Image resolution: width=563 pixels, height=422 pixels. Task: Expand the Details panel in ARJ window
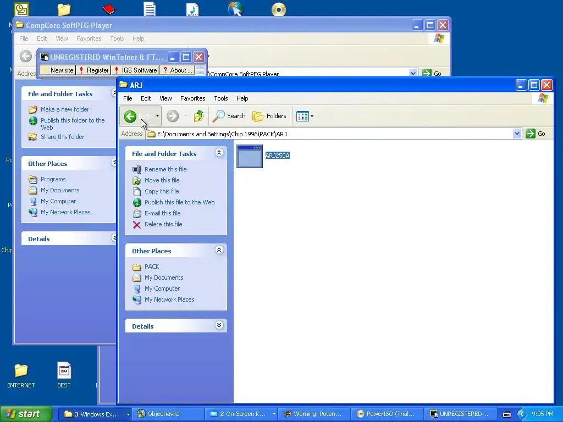219,325
